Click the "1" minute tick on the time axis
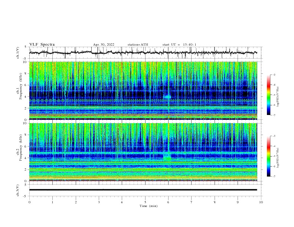Image resolution: width=294 pixels, height=227 pixels. 52,202
